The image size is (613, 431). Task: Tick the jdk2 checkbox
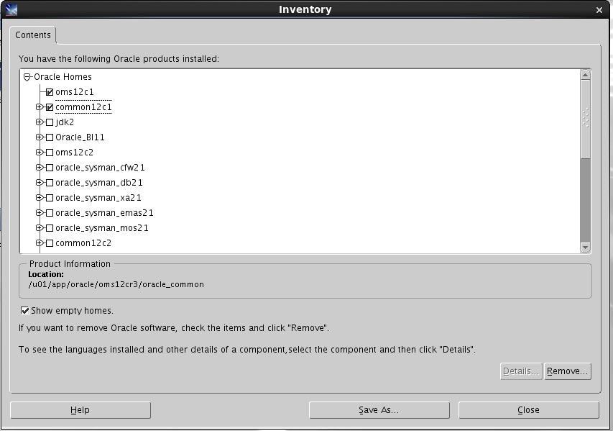tap(50, 122)
